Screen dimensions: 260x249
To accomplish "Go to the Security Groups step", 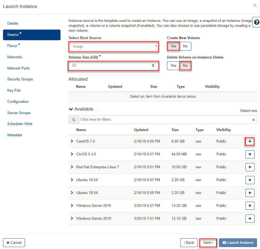I will tap(20, 79).
